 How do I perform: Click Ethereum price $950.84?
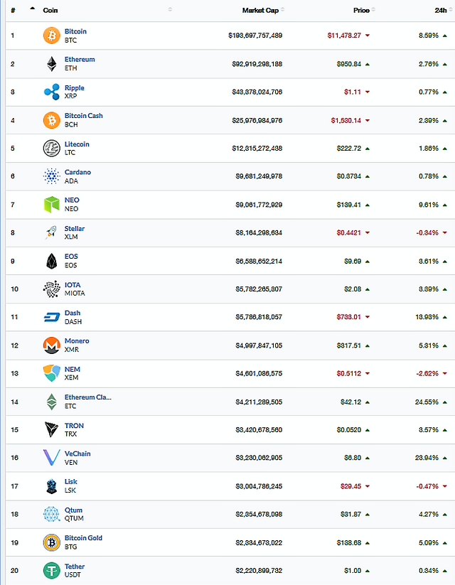pos(348,64)
